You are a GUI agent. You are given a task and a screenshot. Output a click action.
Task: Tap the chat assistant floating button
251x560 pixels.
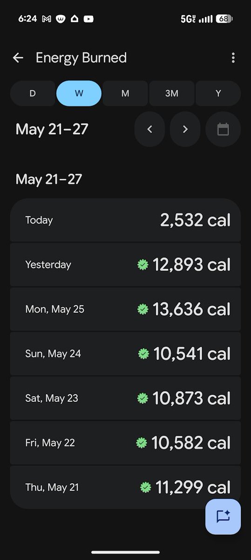pos(223,517)
